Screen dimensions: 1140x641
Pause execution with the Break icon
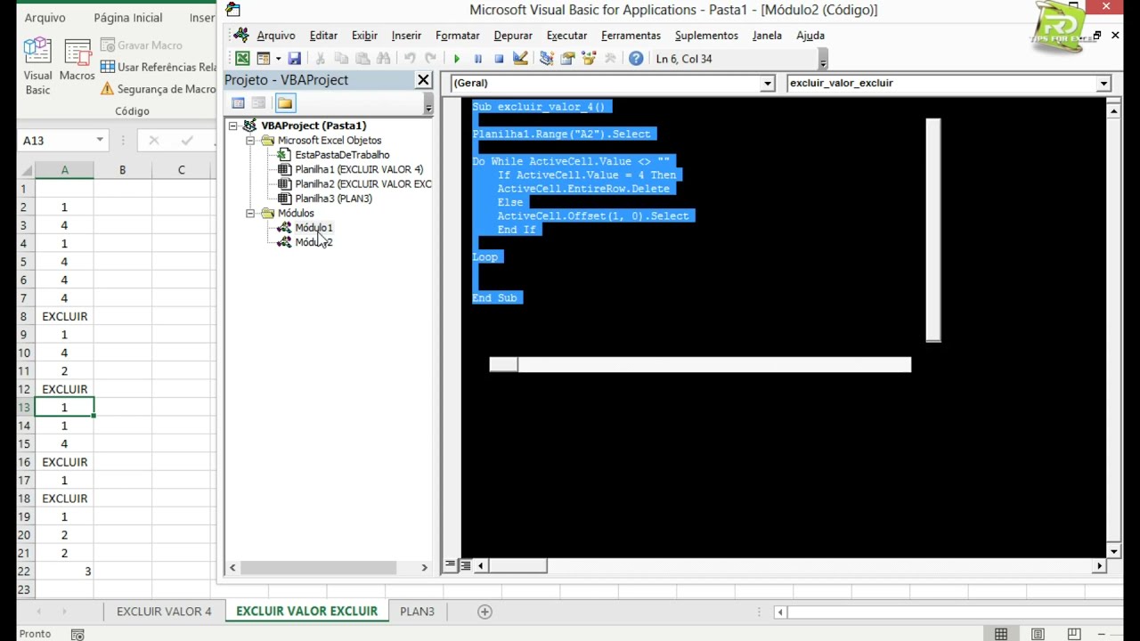477,59
